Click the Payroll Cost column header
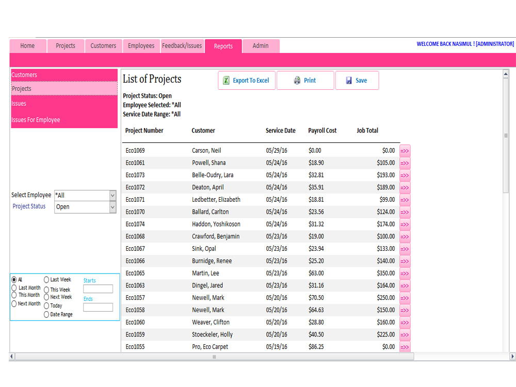 click(322, 131)
